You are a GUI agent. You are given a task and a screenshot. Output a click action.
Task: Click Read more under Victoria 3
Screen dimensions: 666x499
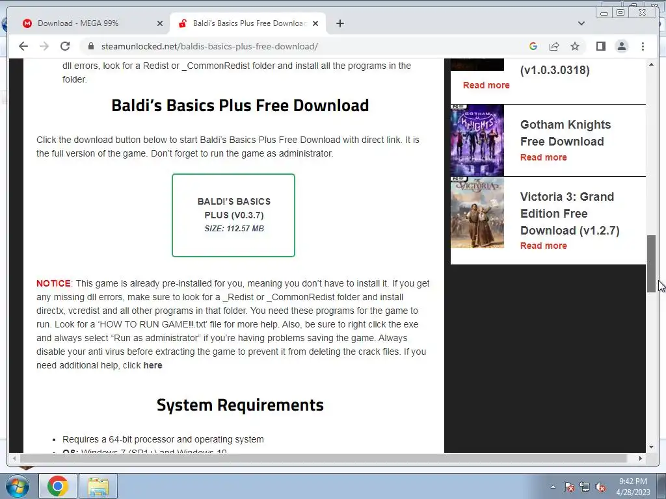coord(543,246)
